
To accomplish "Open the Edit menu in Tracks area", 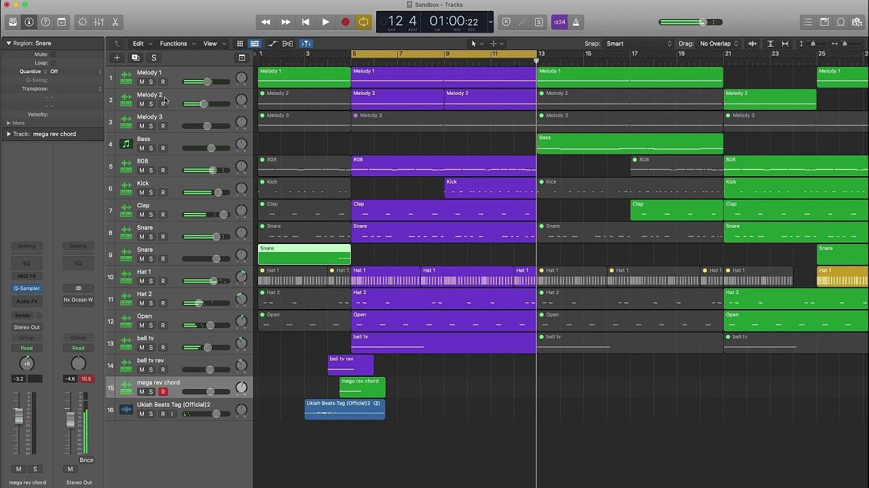I will tap(141, 43).
